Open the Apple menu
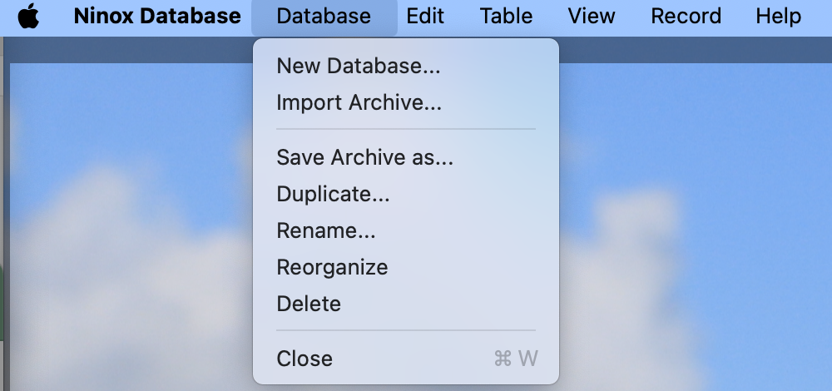The image size is (832, 391). (28, 17)
